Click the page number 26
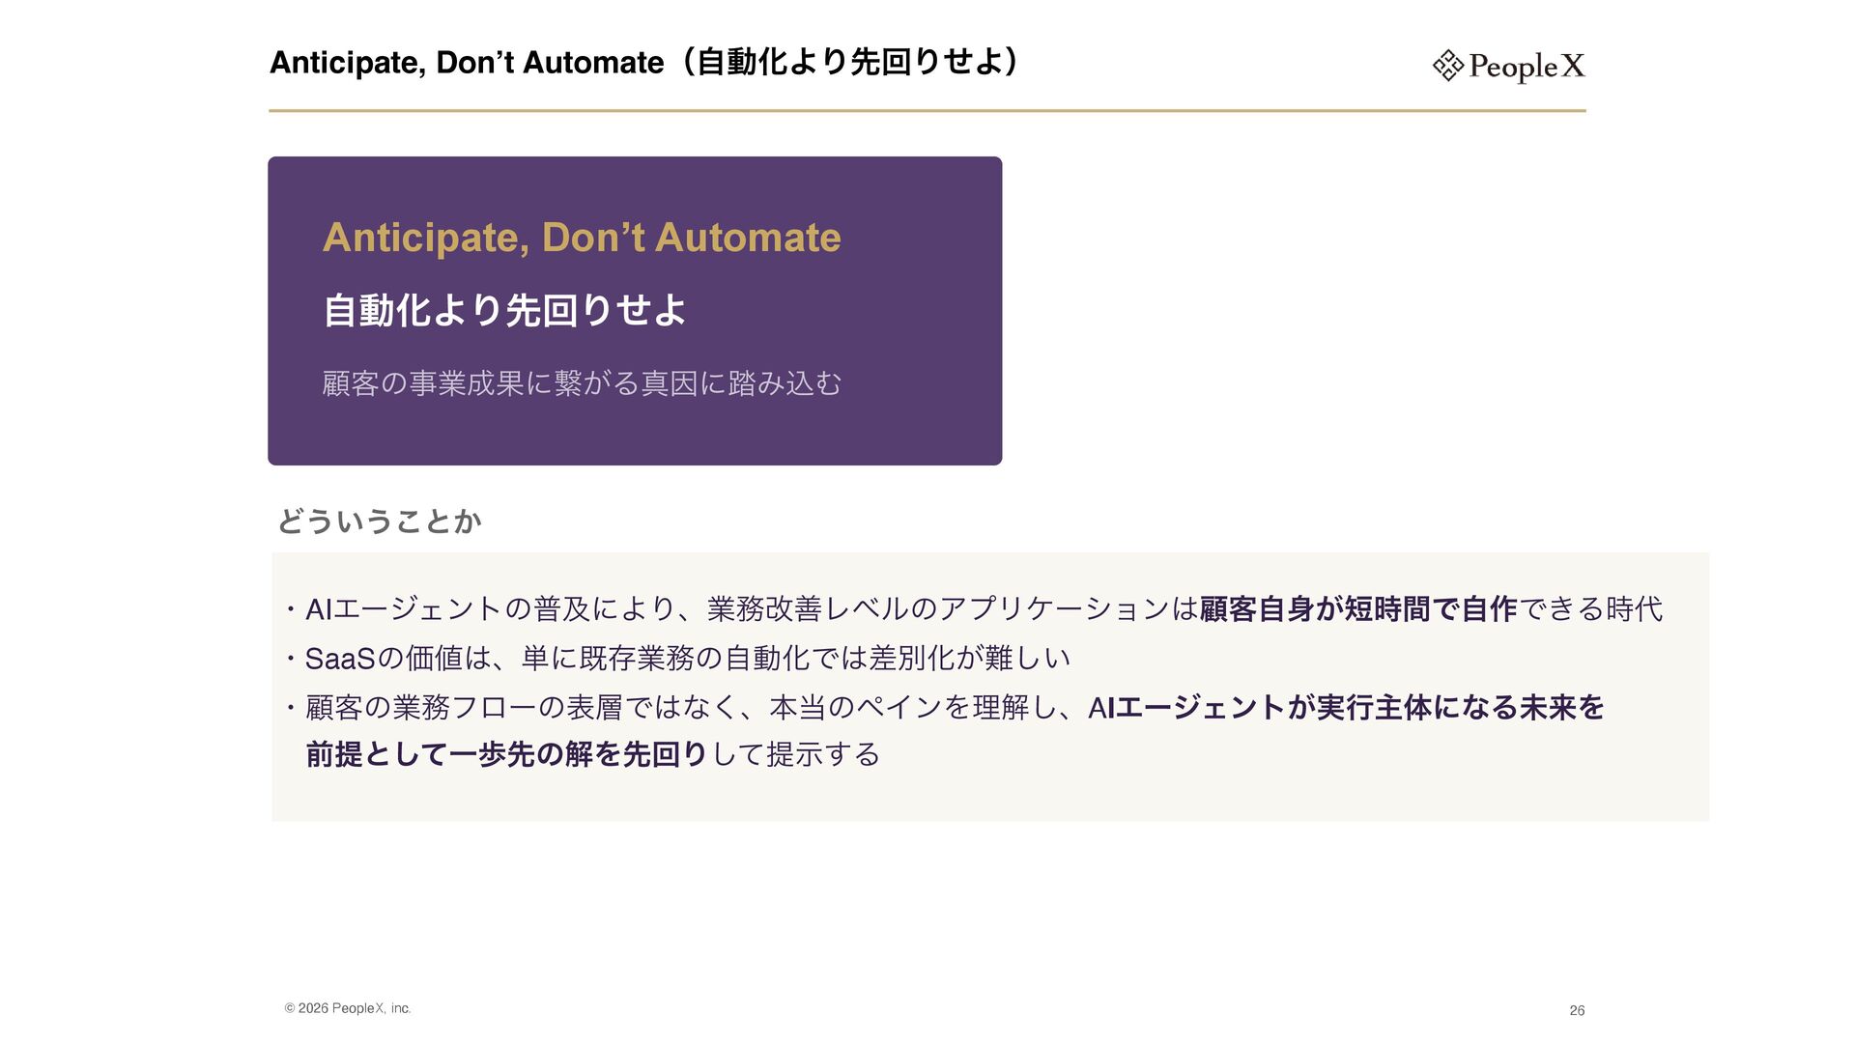 coord(1577,1010)
